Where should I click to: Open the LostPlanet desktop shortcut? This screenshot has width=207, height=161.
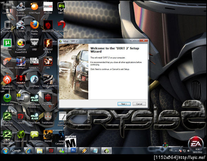point(34,81)
